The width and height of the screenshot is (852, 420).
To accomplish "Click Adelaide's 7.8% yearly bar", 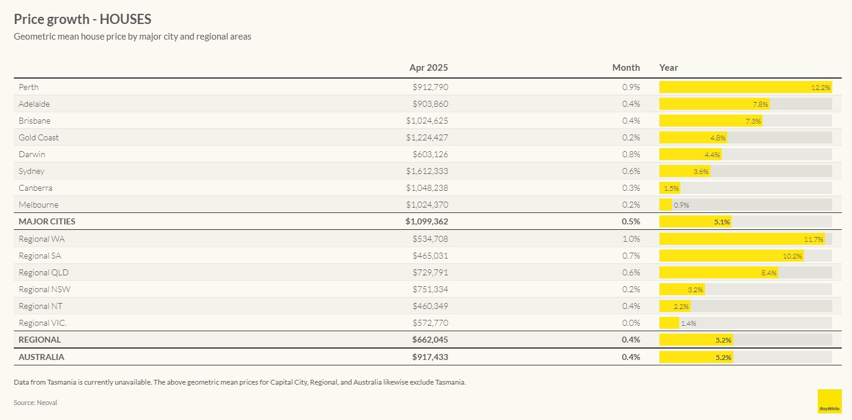I will pos(714,104).
